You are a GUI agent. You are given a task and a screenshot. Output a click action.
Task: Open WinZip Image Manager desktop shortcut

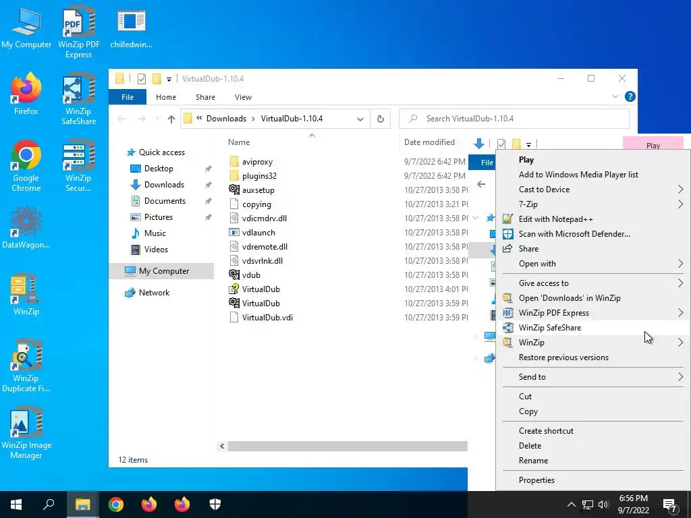[26, 434]
